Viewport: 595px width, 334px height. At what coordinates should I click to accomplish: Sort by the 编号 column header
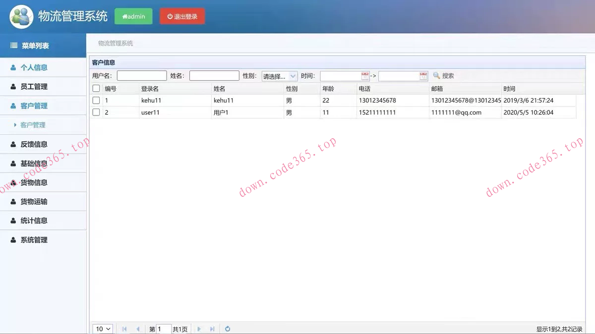pyautogui.click(x=121, y=89)
